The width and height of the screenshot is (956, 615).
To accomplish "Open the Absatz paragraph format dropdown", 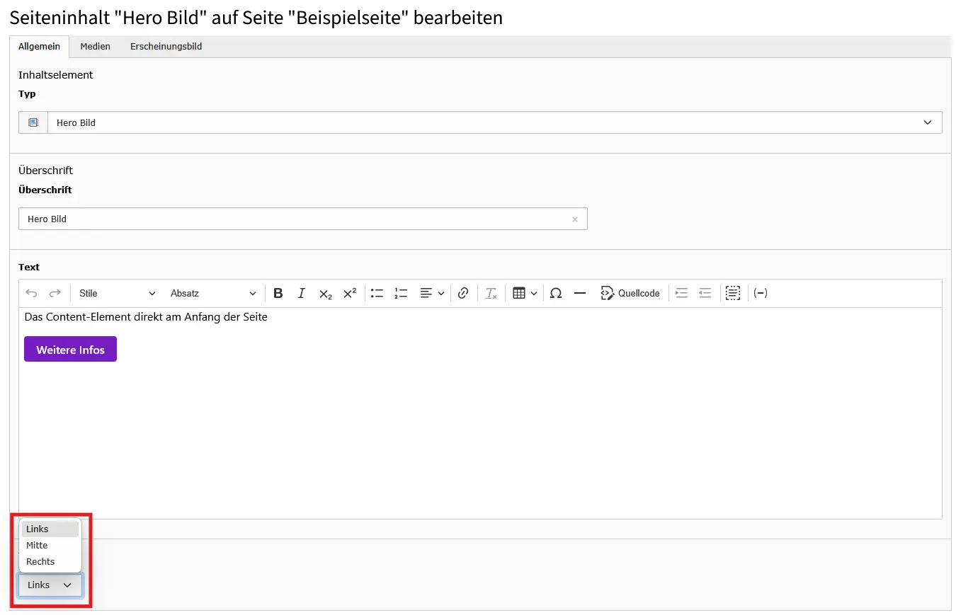I will (213, 293).
